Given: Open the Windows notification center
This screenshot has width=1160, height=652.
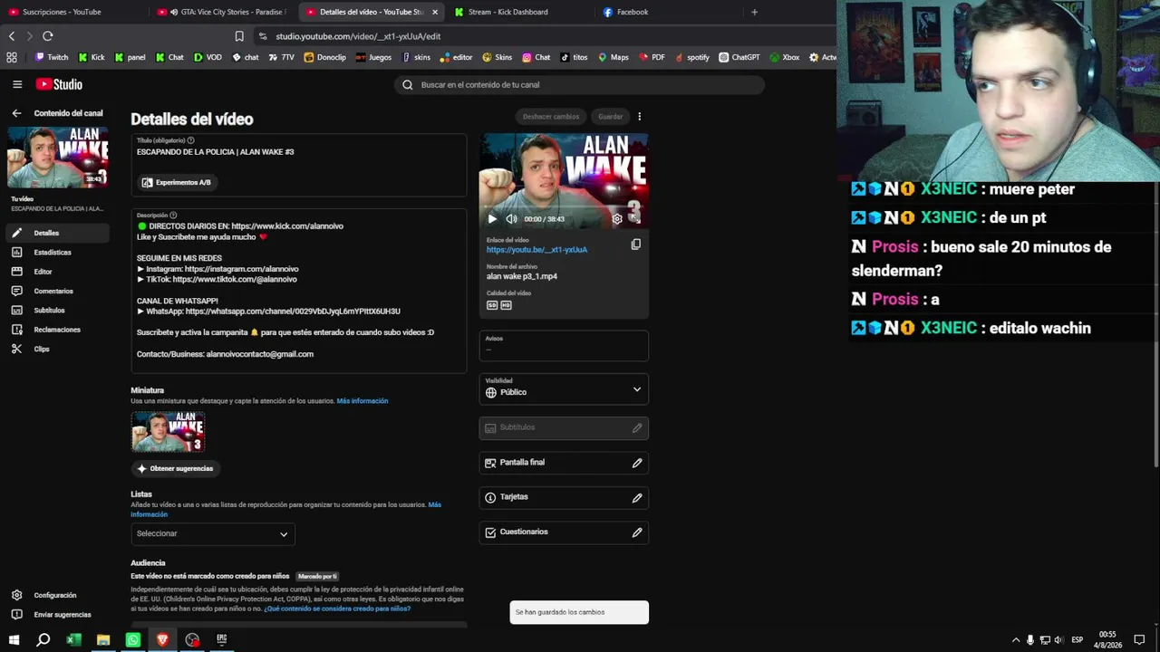Looking at the screenshot, I should tap(1139, 640).
